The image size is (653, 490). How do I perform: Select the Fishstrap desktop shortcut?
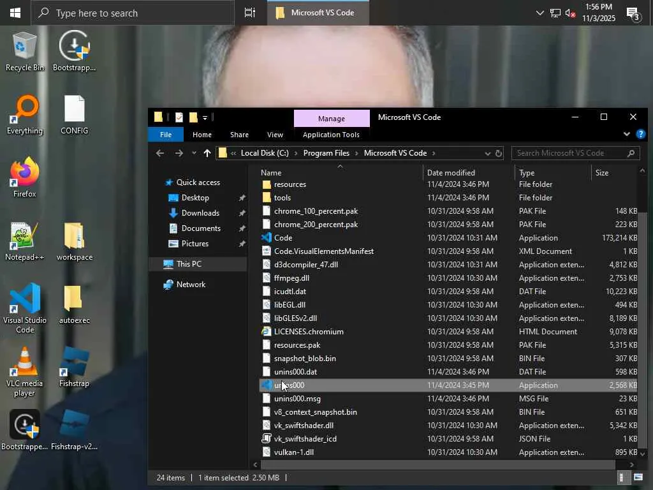tap(74, 367)
